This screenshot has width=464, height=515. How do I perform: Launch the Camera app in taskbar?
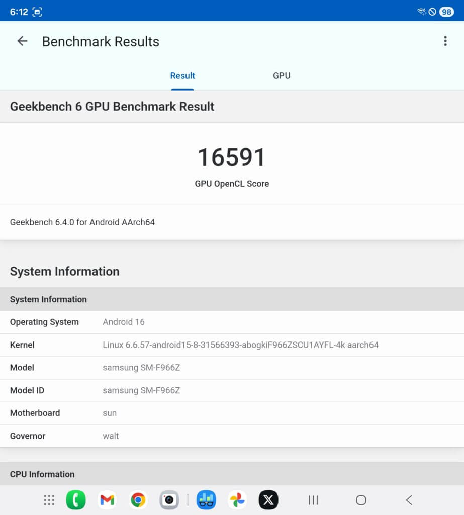point(169,500)
